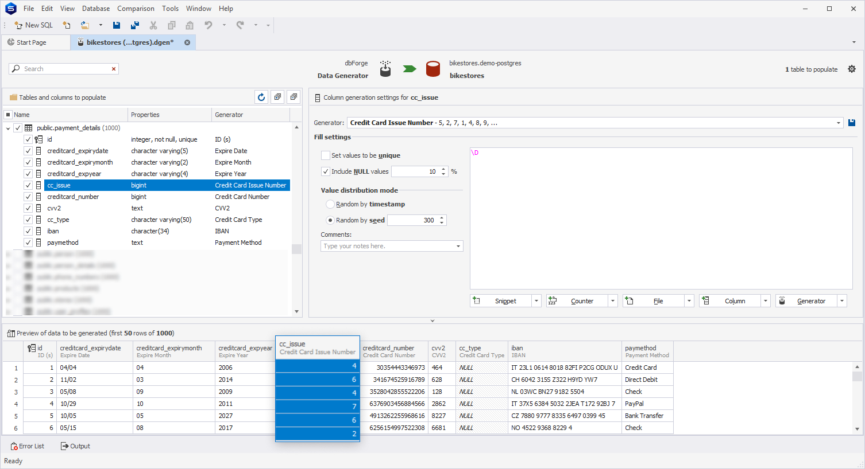Click the Refresh tables icon
Image resolution: width=865 pixels, height=469 pixels.
261,97
